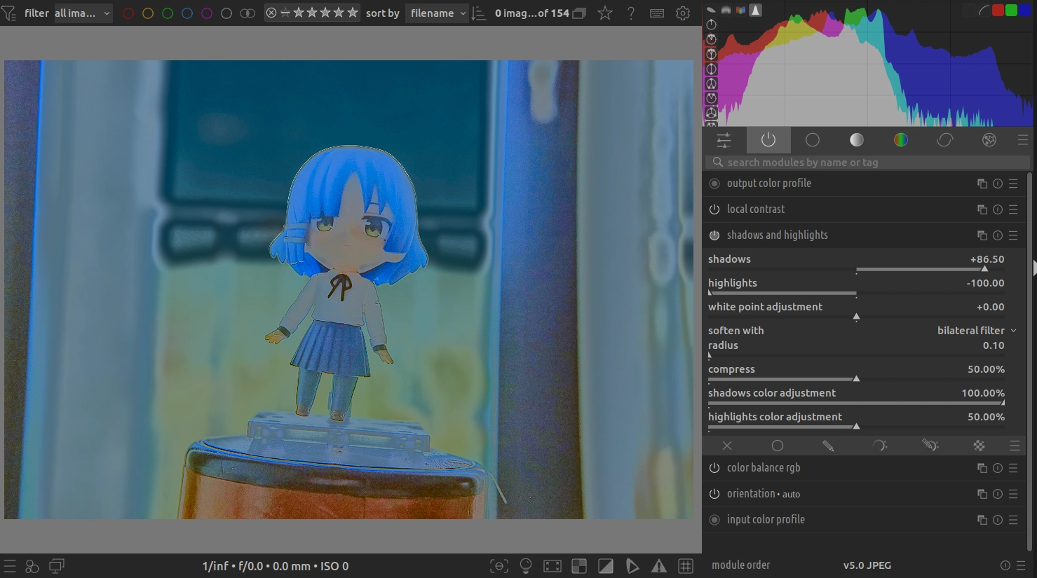Open multiple instances menu for local contrast
Image resolution: width=1037 pixels, height=578 pixels.
(x=982, y=209)
